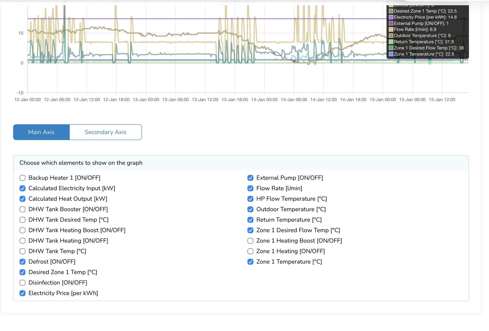
Task: Disable Calculated Heat Output [kW] series
Action: pos(22,199)
